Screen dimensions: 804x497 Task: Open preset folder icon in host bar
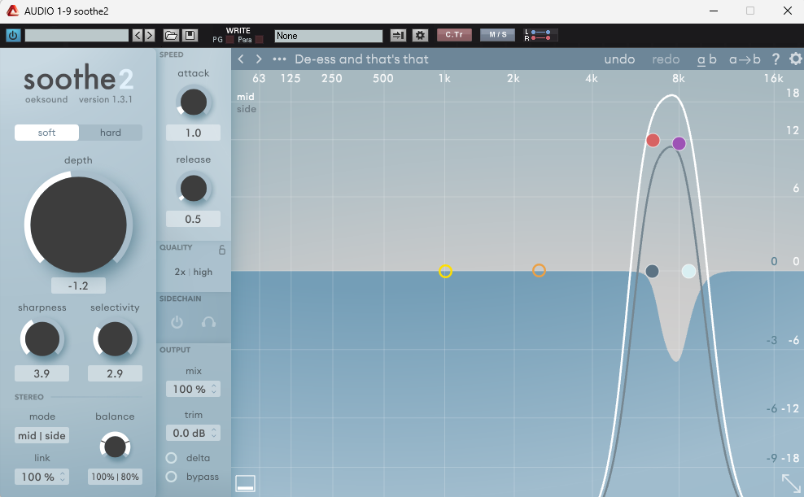pos(171,35)
